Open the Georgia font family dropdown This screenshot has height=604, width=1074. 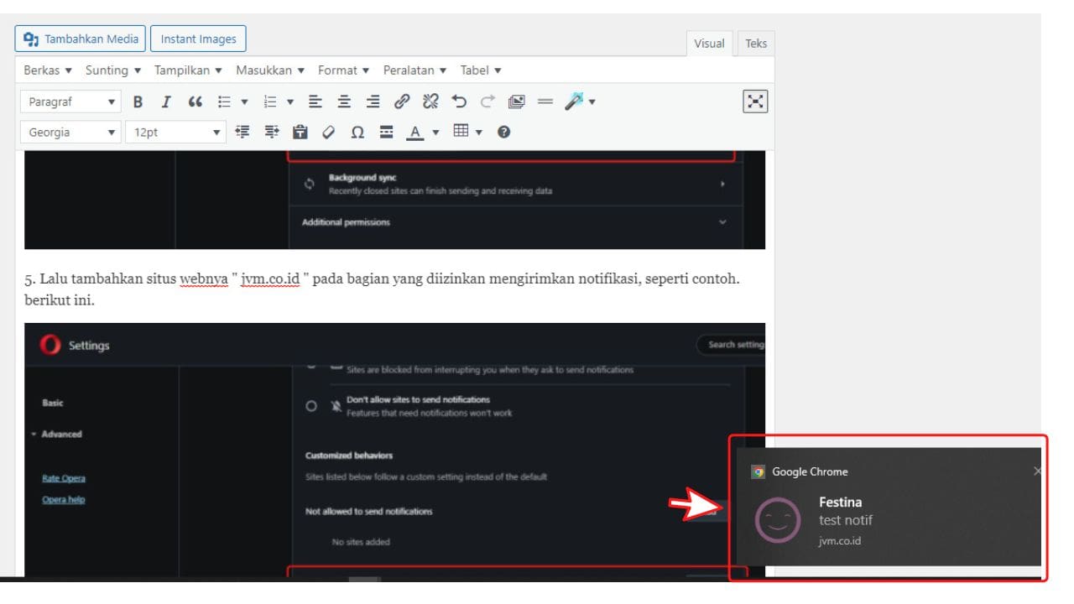(71, 132)
